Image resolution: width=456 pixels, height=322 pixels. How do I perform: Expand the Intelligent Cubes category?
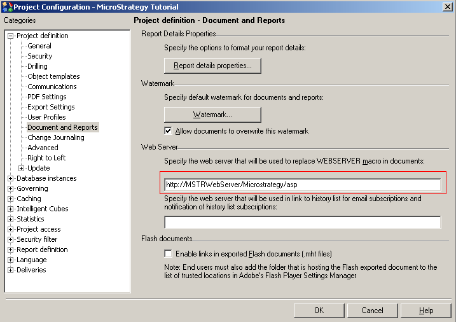10,209
